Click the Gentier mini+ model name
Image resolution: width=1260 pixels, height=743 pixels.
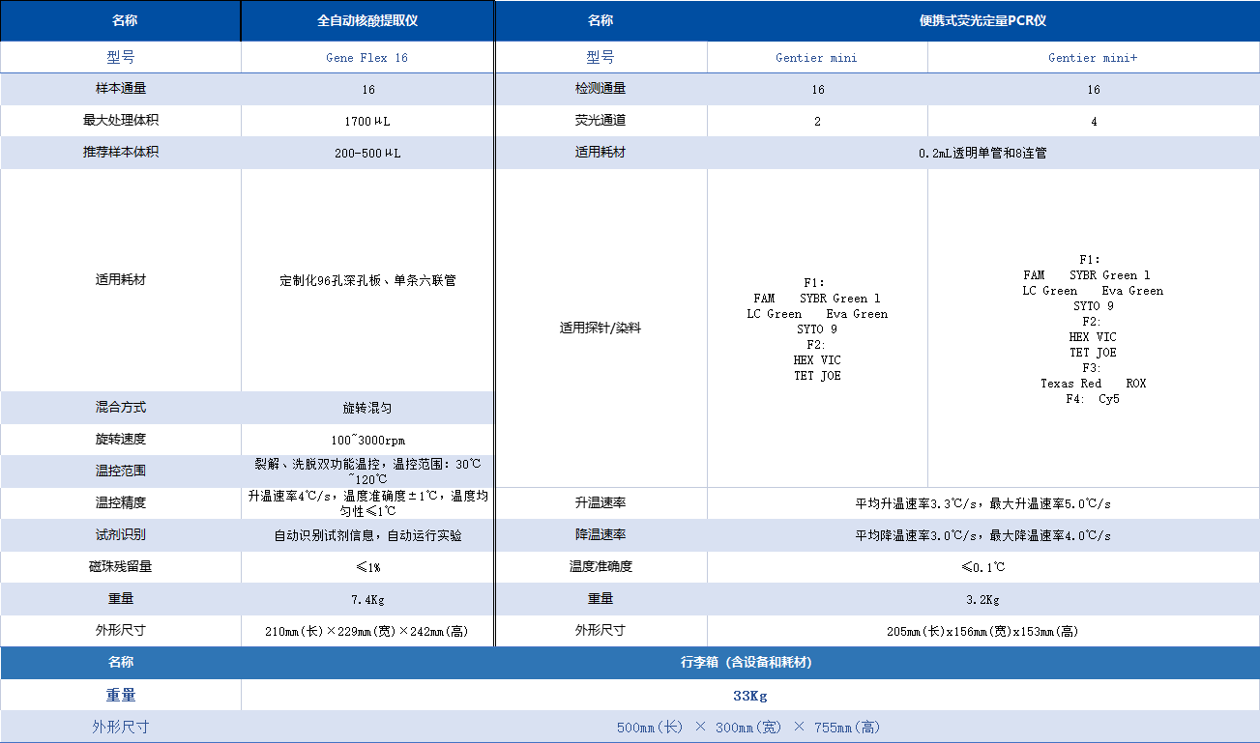point(1093,56)
